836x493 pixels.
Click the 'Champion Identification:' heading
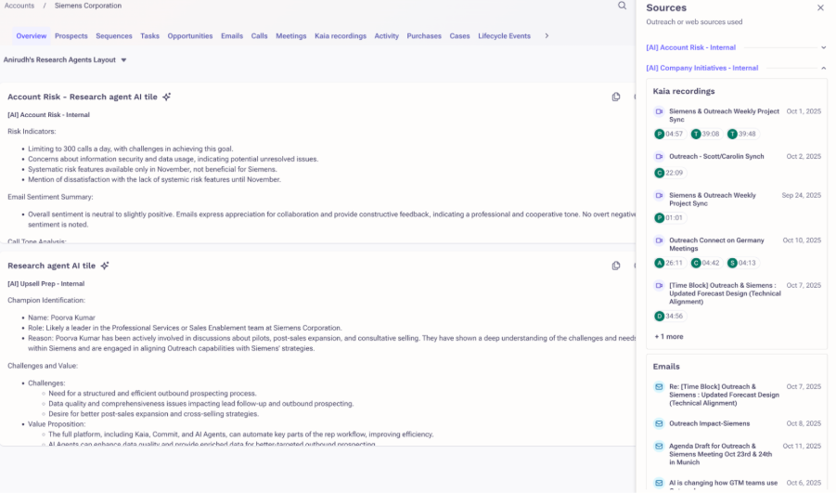coord(46,301)
